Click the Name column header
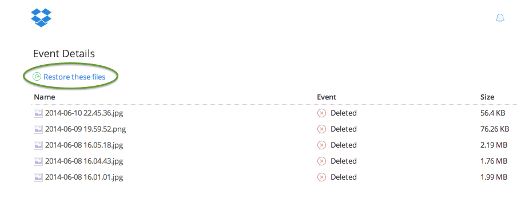 [45, 97]
